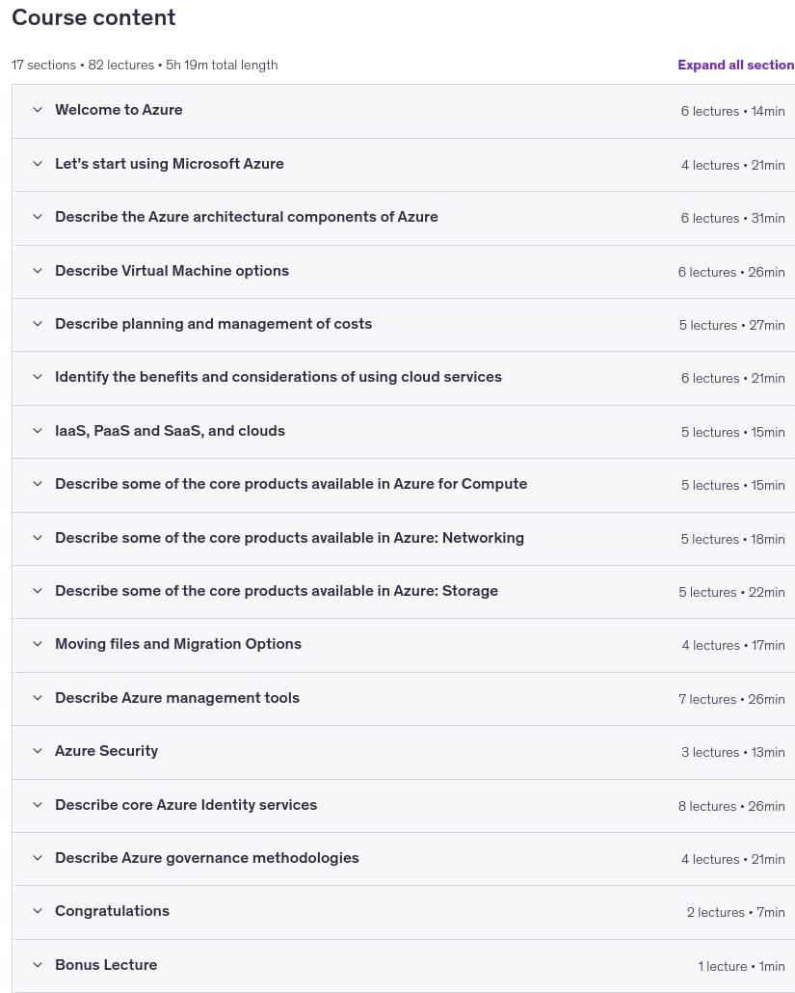This screenshot has height=993, width=795.
Task: Expand chevron for Azure: Networking section
Action: pos(38,538)
